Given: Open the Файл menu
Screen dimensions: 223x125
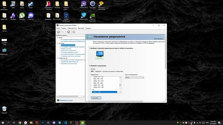Looking at the screenshot, I should pyautogui.click(x=58, y=28).
